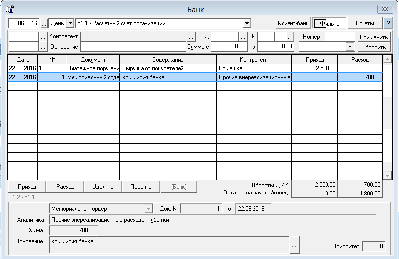
Task: Open Клиент-банк
Action: click(293, 23)
